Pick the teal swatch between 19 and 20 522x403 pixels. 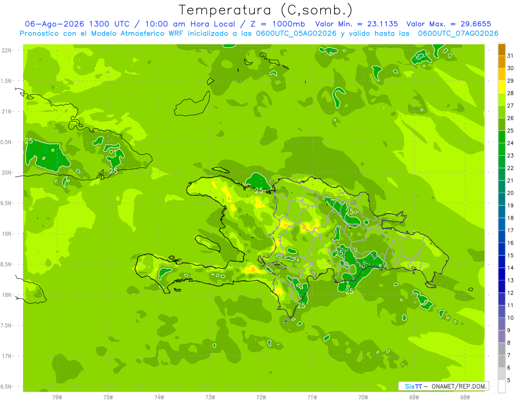pyautogui.click(x=502, y=200)
